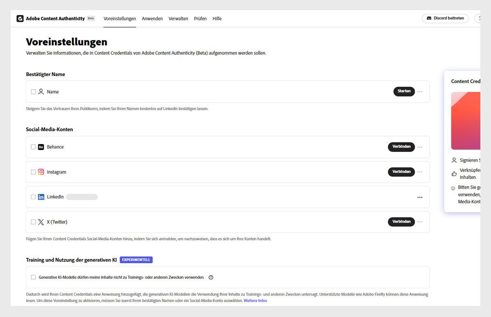Open the more options dots for Instagram row
This screenshot has width=491, height=317.
pos(420,172)
